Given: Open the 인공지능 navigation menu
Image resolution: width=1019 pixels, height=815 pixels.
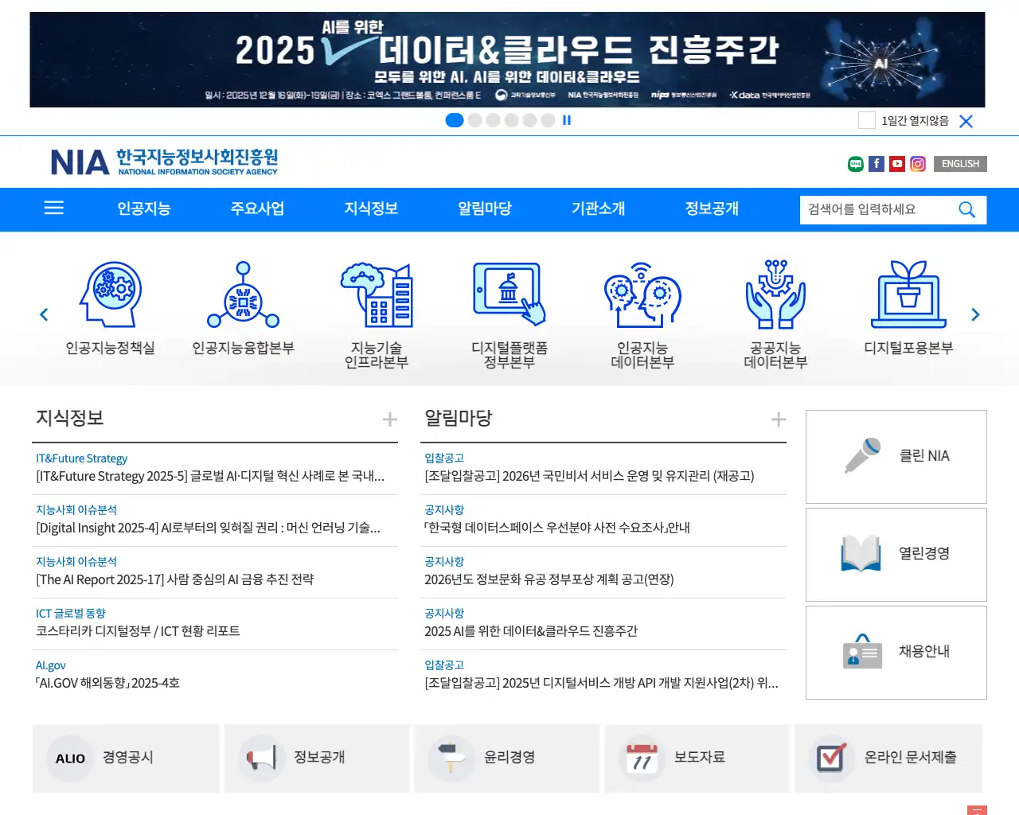Looking at the screenshot, I should [x=143, y=209].
